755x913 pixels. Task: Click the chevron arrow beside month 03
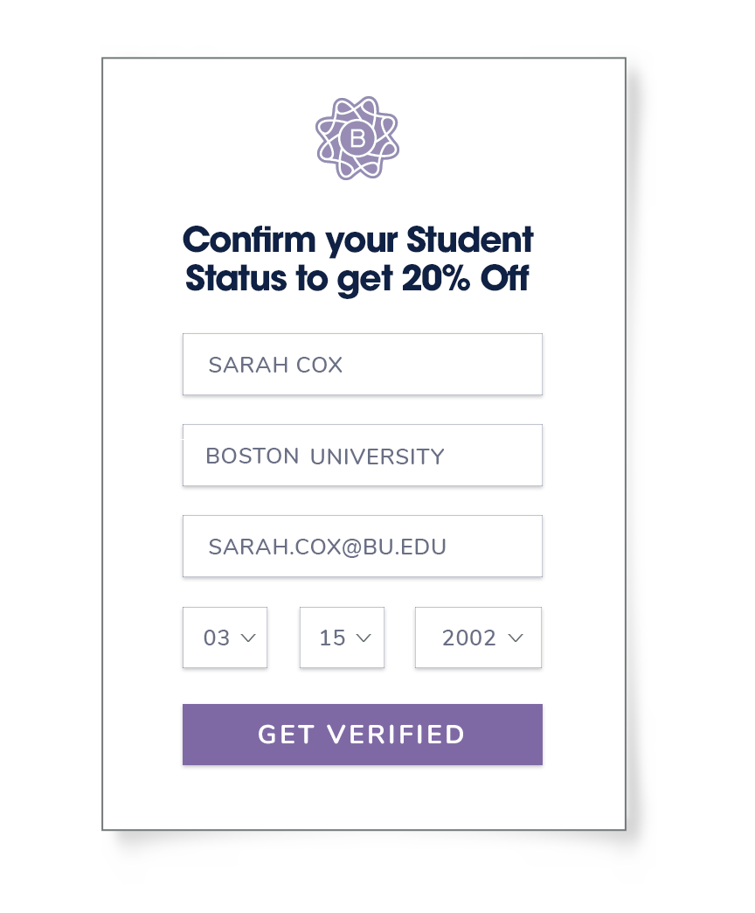[248, 638]
